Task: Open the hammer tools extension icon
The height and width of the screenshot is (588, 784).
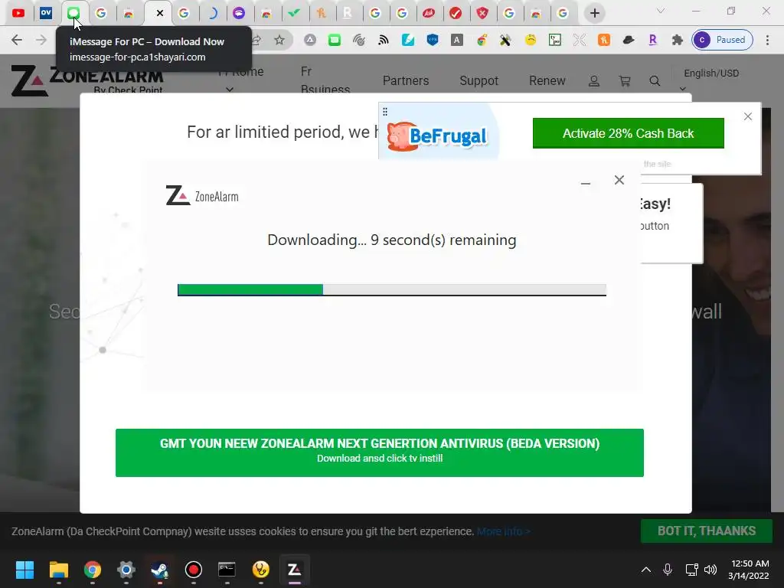Action: pyautogui.click(x=505, y=40)
